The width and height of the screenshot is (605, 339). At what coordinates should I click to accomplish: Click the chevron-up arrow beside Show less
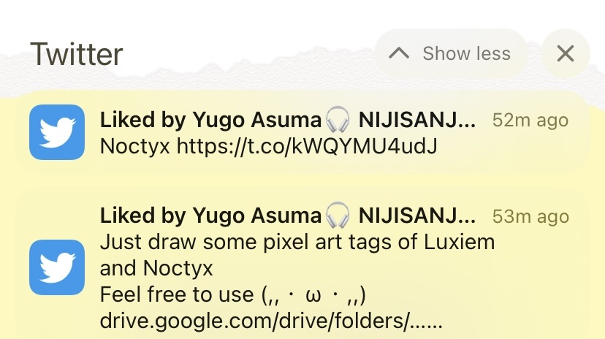coord(399,53)
